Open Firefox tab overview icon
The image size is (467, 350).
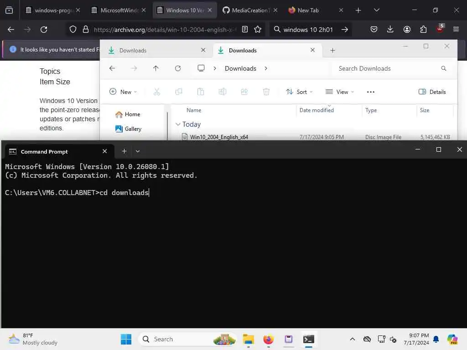pos(9,10)
